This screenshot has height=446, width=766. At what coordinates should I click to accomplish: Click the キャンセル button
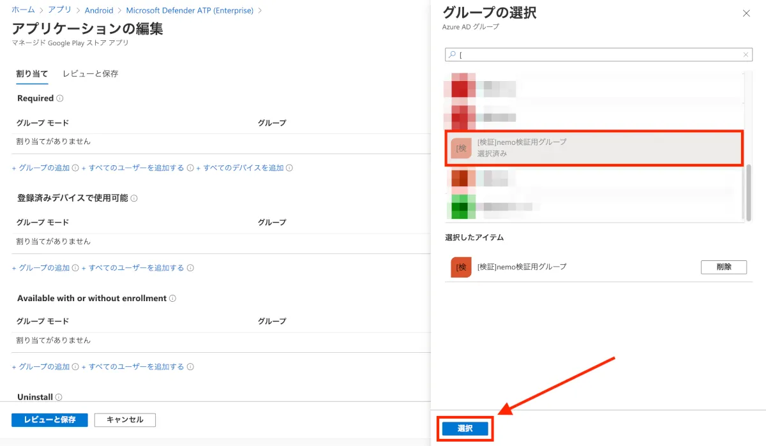(125, 420)
